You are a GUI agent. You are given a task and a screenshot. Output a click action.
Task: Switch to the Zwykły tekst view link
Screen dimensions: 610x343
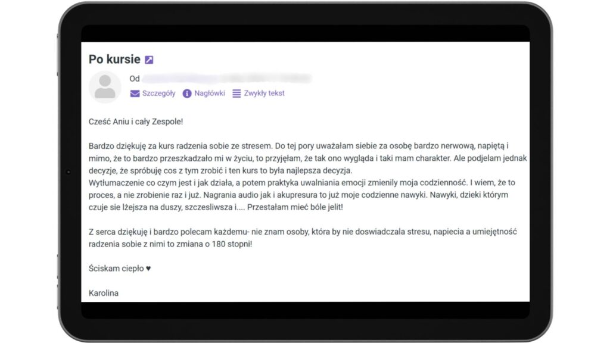click(x=264, y=93)
